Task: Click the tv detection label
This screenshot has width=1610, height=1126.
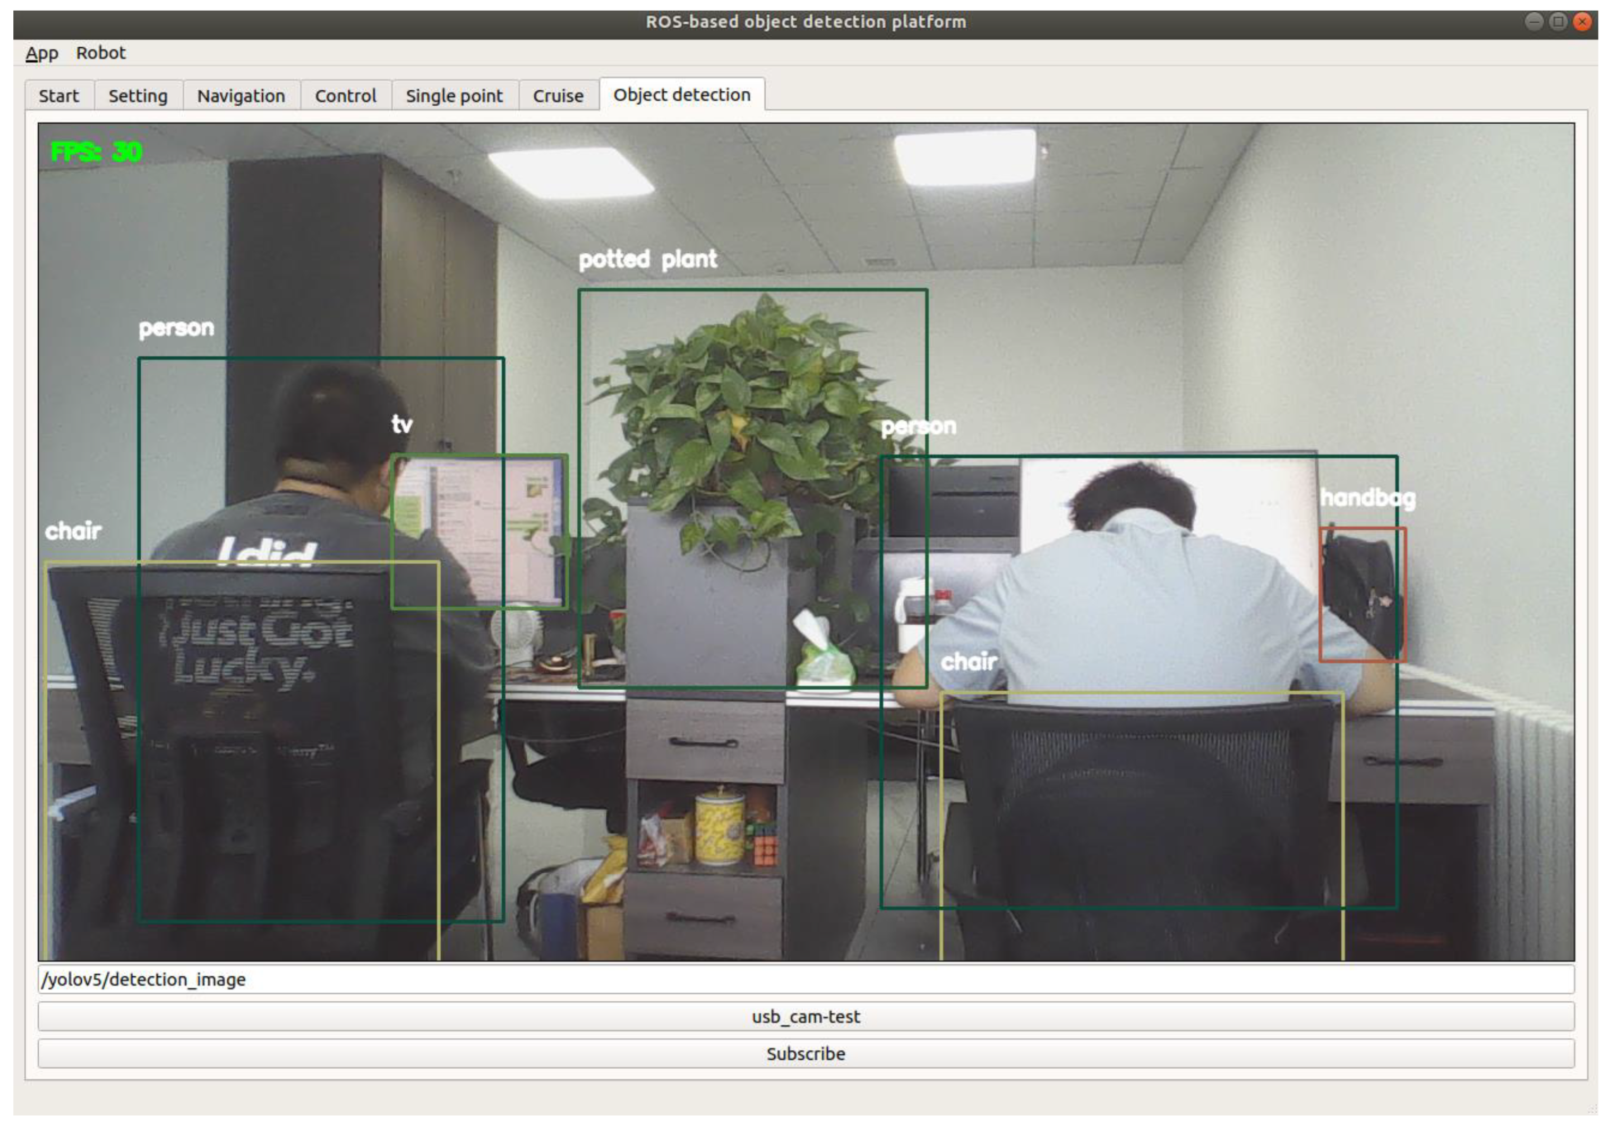Action: [402, 424]
